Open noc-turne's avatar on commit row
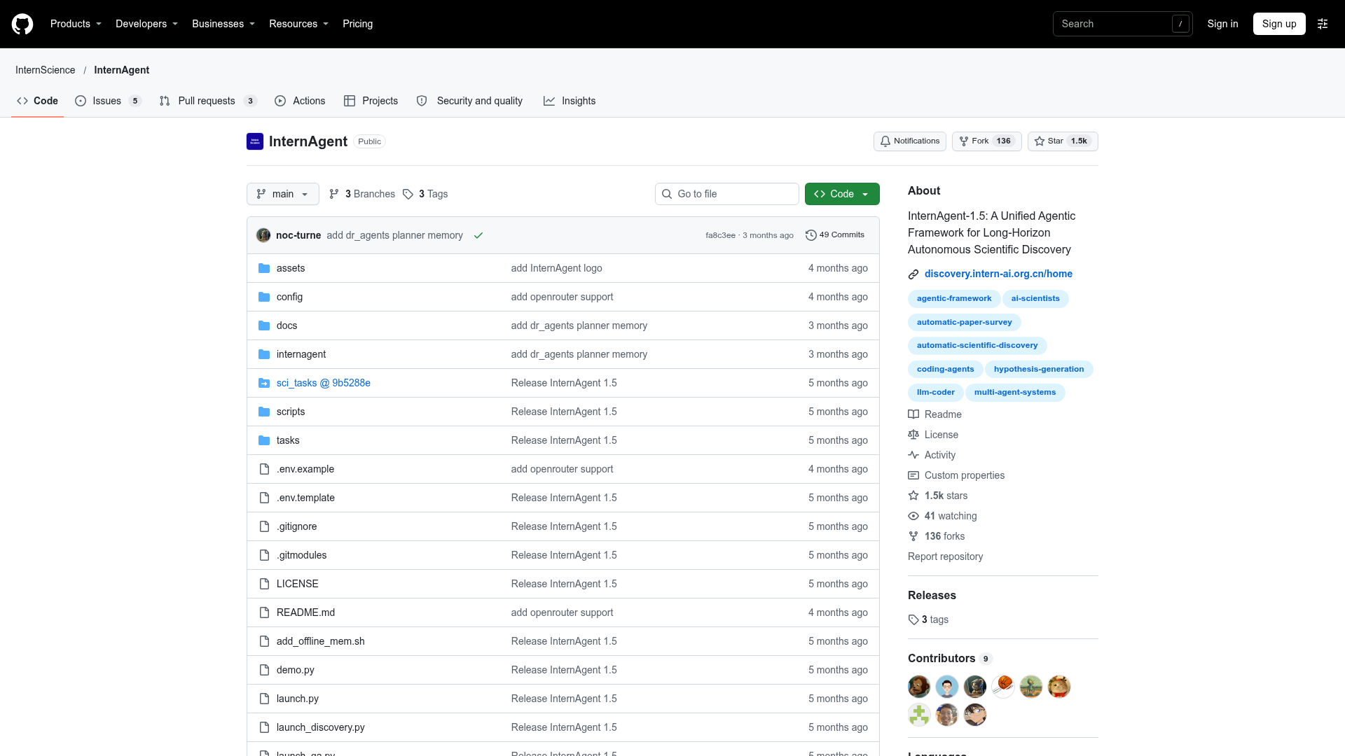This screenshot has height=756, width=1345. [263, 235]
